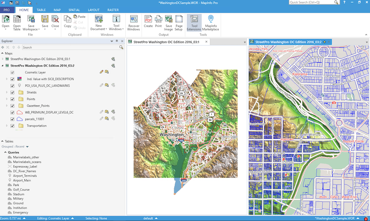Viewport: 370px width, 221px height.
Task: Select the Golf_Course query
Action: tap(21, 189)
